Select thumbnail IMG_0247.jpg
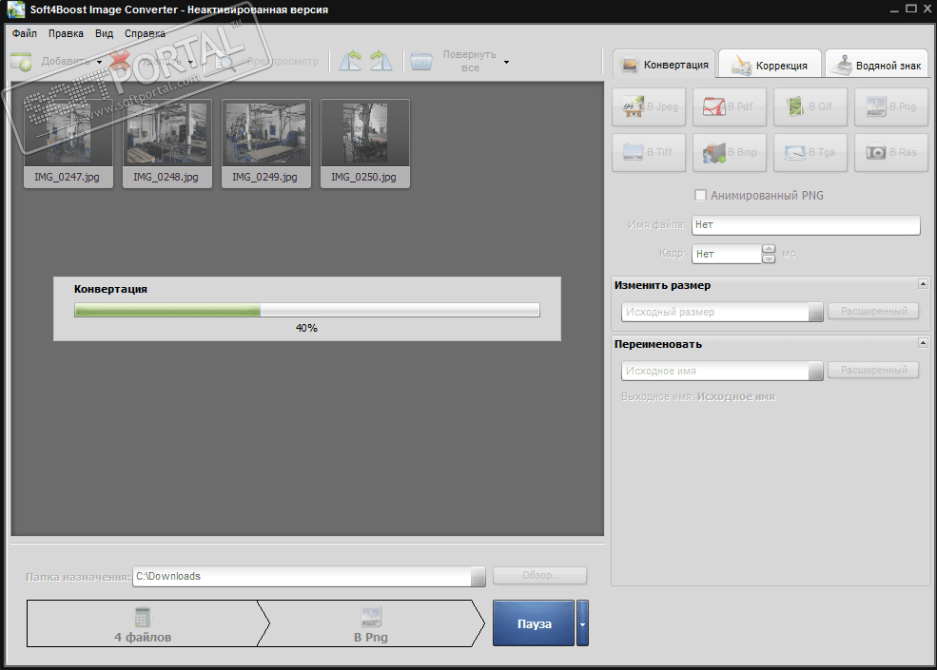 pos(68,144)
